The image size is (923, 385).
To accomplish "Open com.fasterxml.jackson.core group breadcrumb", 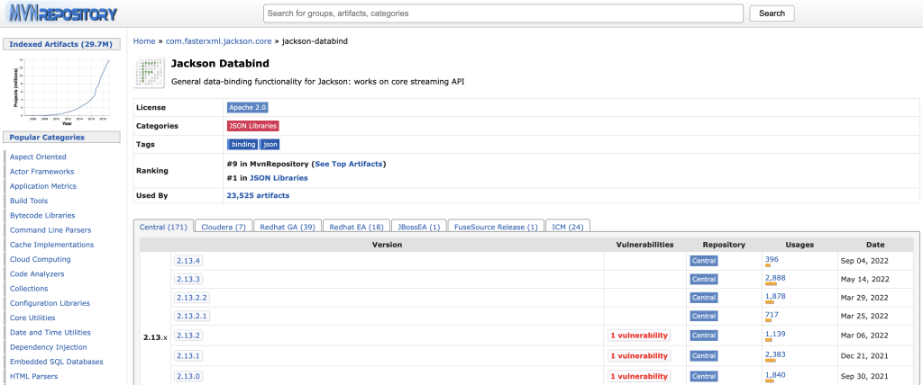I will coord(218,41).
